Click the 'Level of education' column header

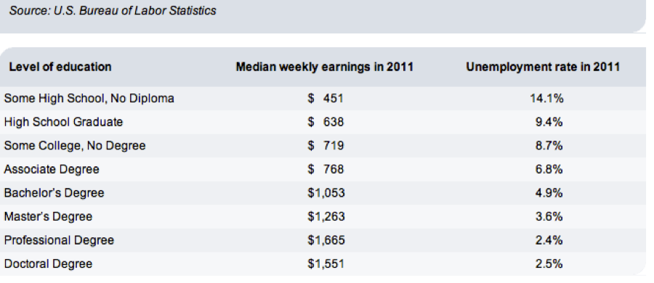pyautogui.click(x=60, y=67)
